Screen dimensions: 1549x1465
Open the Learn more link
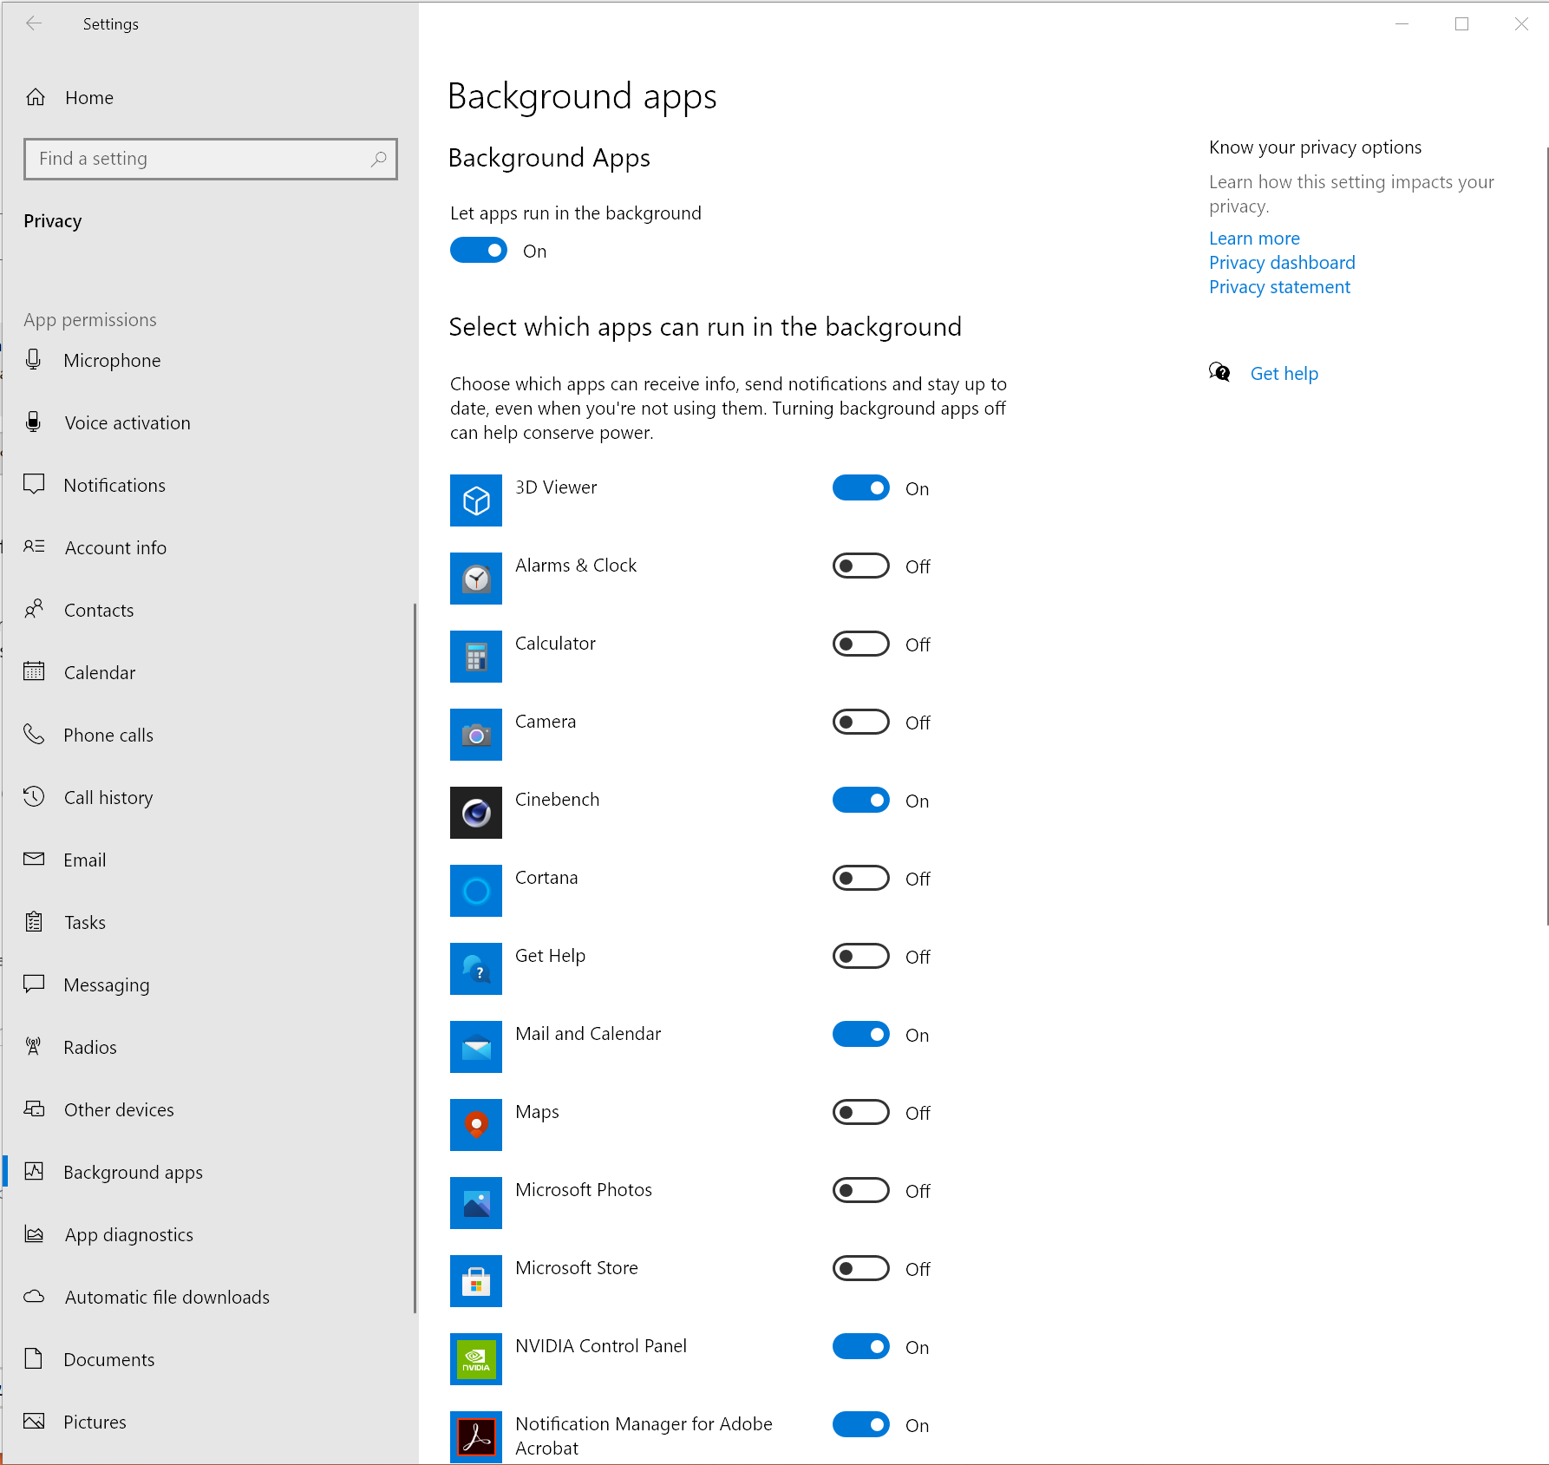[x=1254, y=239]
